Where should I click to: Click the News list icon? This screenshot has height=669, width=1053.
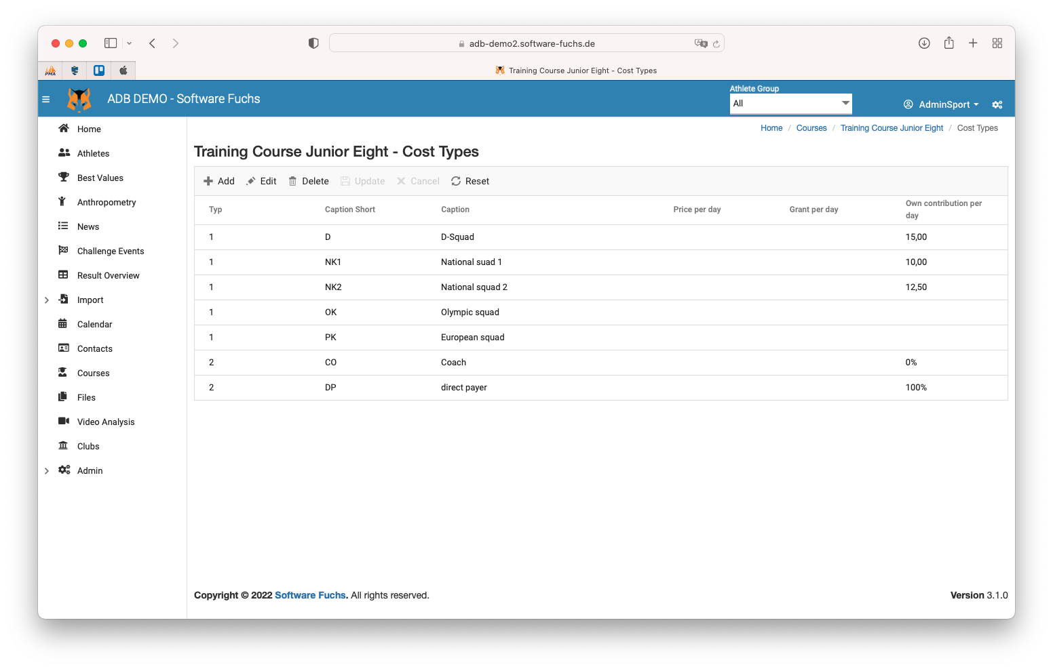pyautogui.click(x=63, y=226)
